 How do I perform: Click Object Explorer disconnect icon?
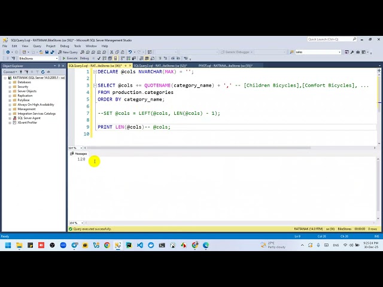[x=26, y=72]
